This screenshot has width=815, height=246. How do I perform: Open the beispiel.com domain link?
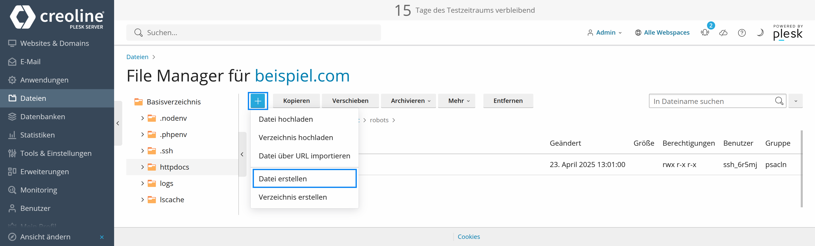(x=302, y=76)
